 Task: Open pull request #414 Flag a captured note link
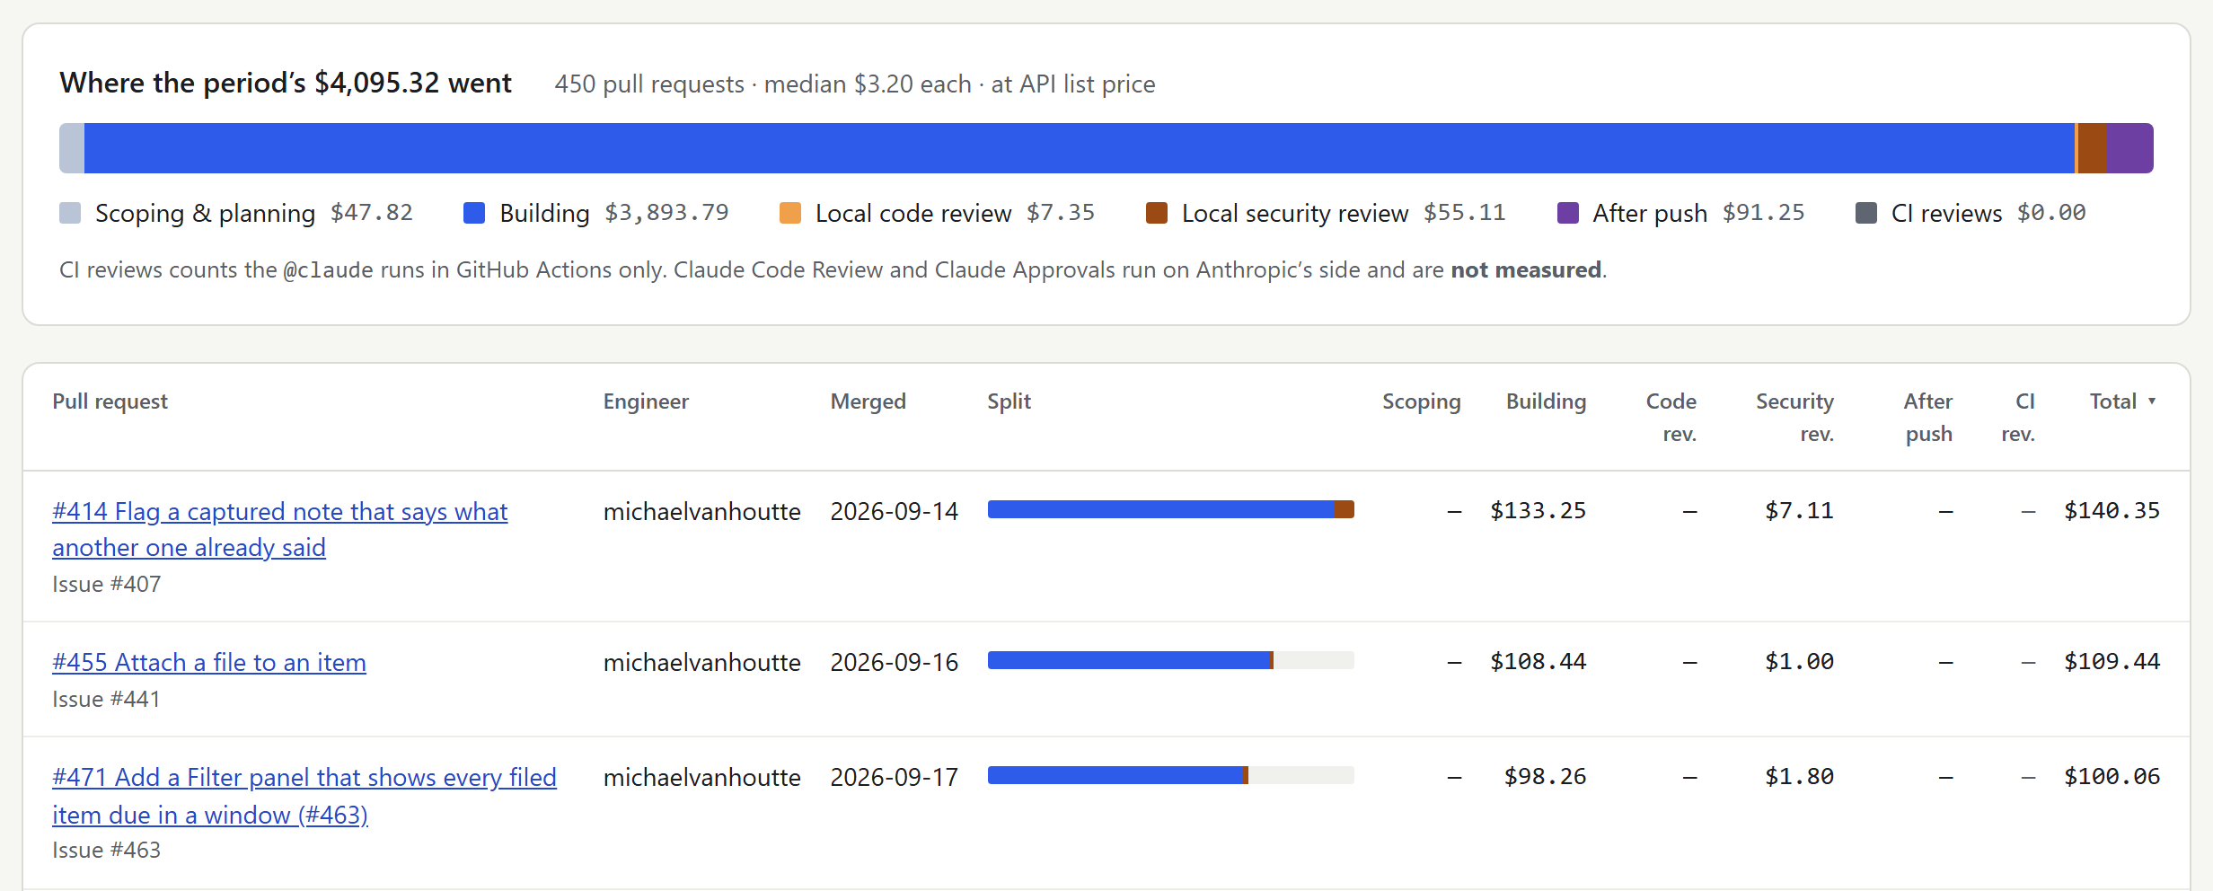(x=279, y=529)
